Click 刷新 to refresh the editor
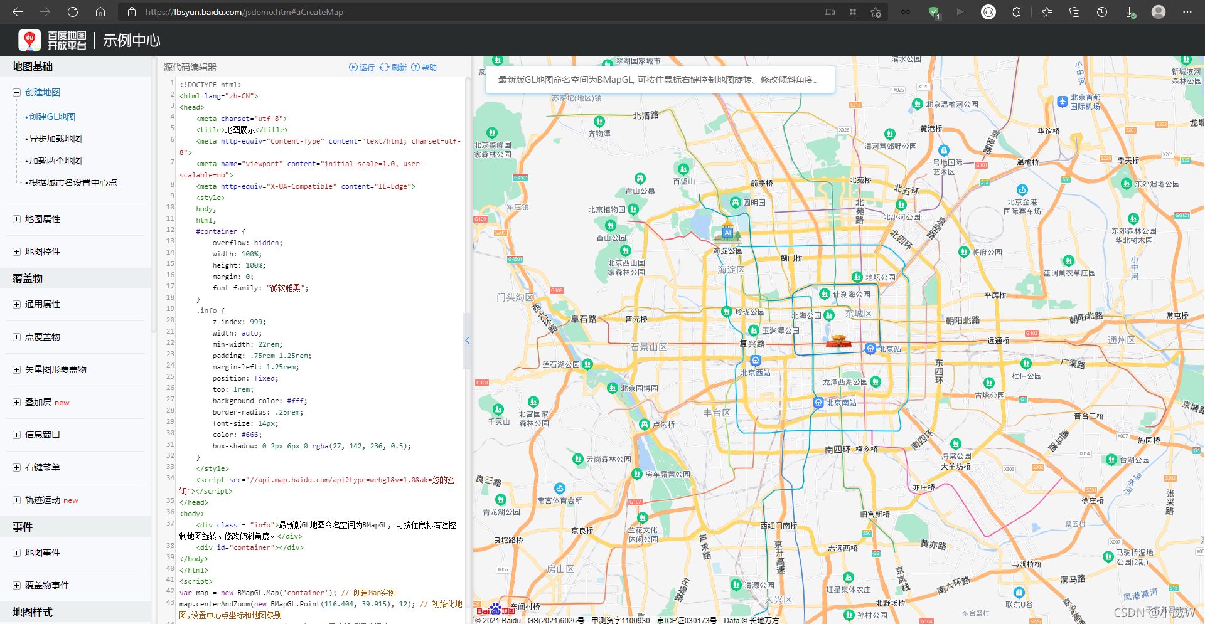Viewport: 1205px width, 624px height. coord(394,67)
